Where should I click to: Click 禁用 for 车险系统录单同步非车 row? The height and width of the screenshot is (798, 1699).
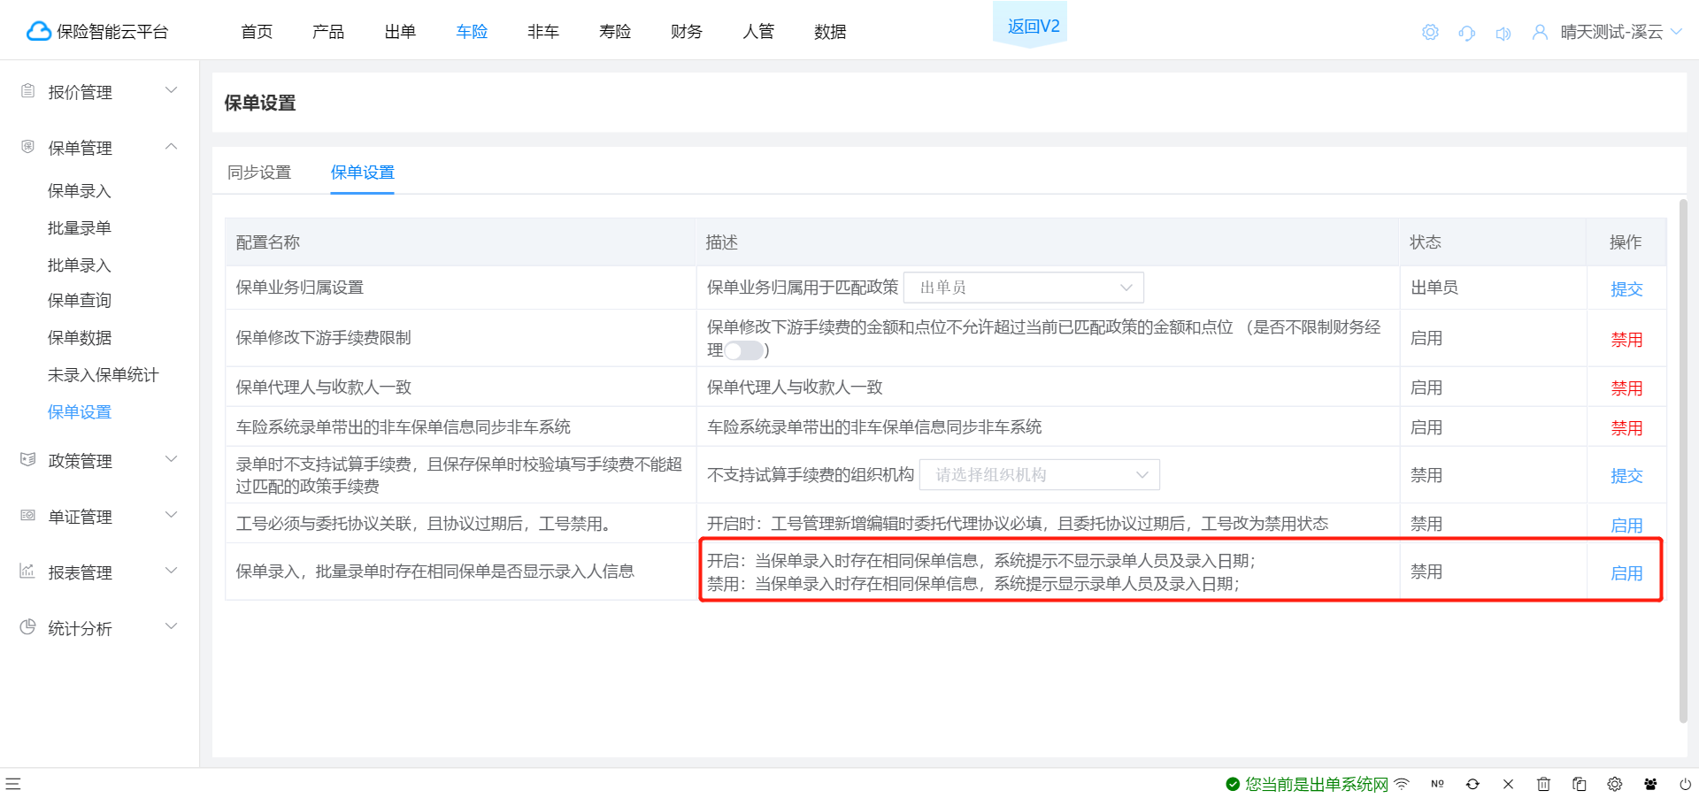(1626, 428)
